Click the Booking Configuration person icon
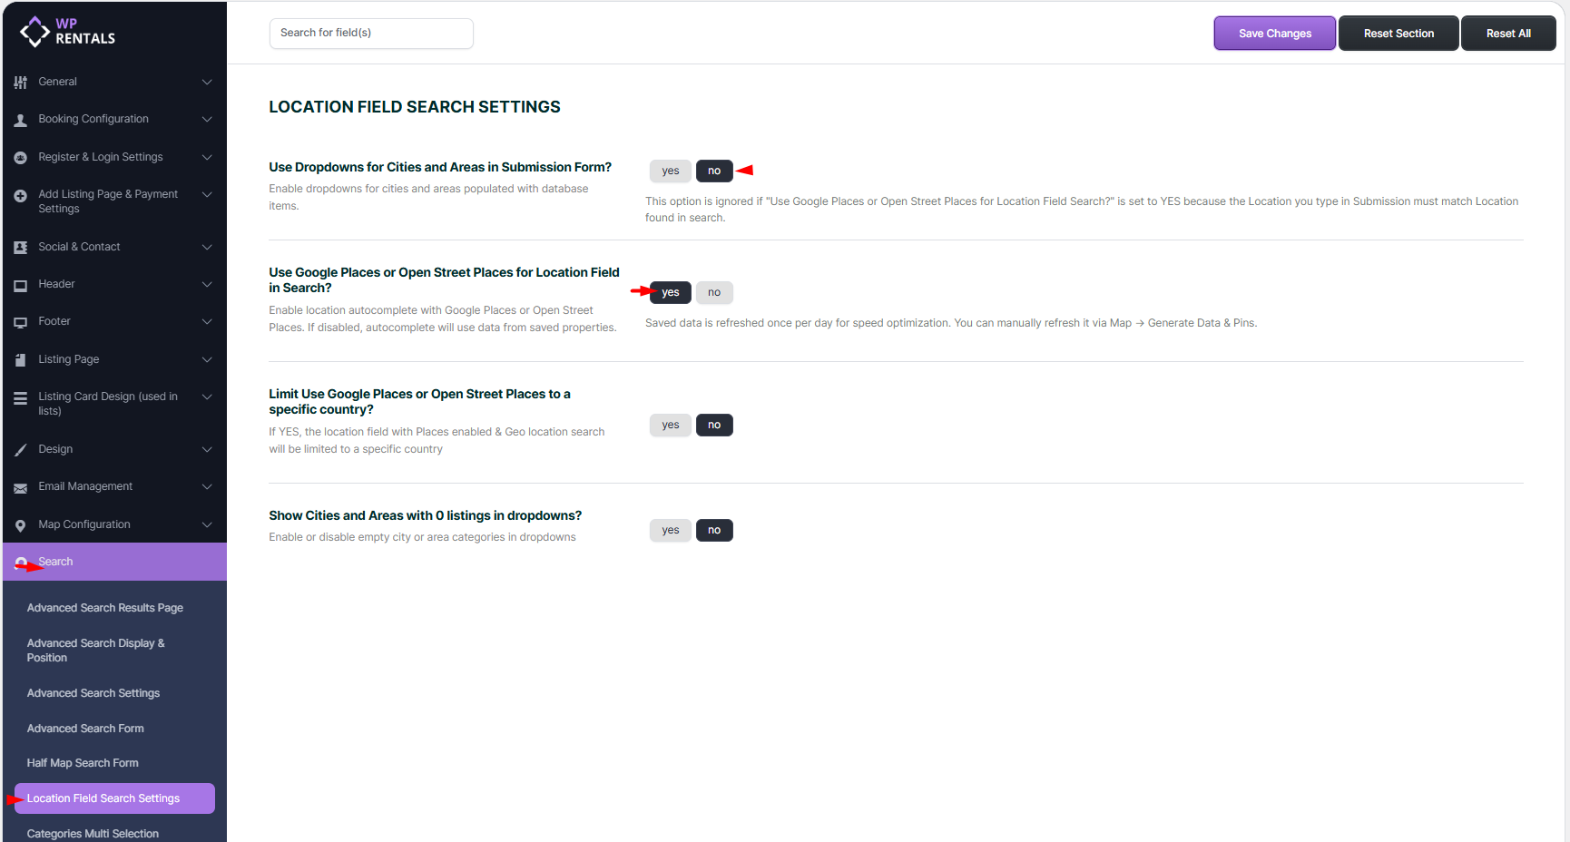This screenshot has width=1570, height=842. [21, 120]
